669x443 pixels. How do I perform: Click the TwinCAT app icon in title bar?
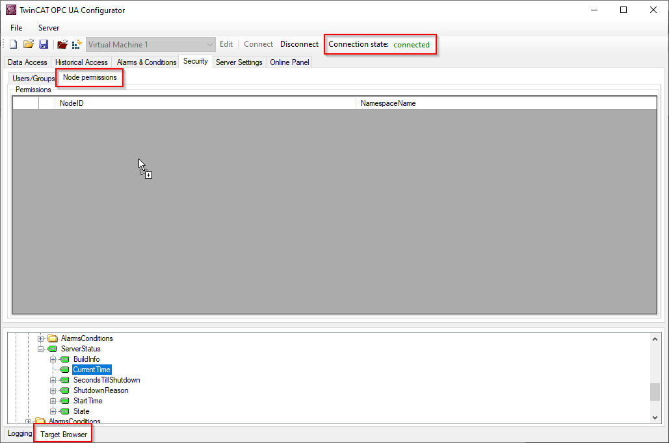tap(10, 10)
